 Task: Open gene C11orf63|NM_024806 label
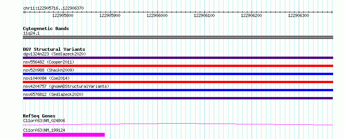coord(44,121)
